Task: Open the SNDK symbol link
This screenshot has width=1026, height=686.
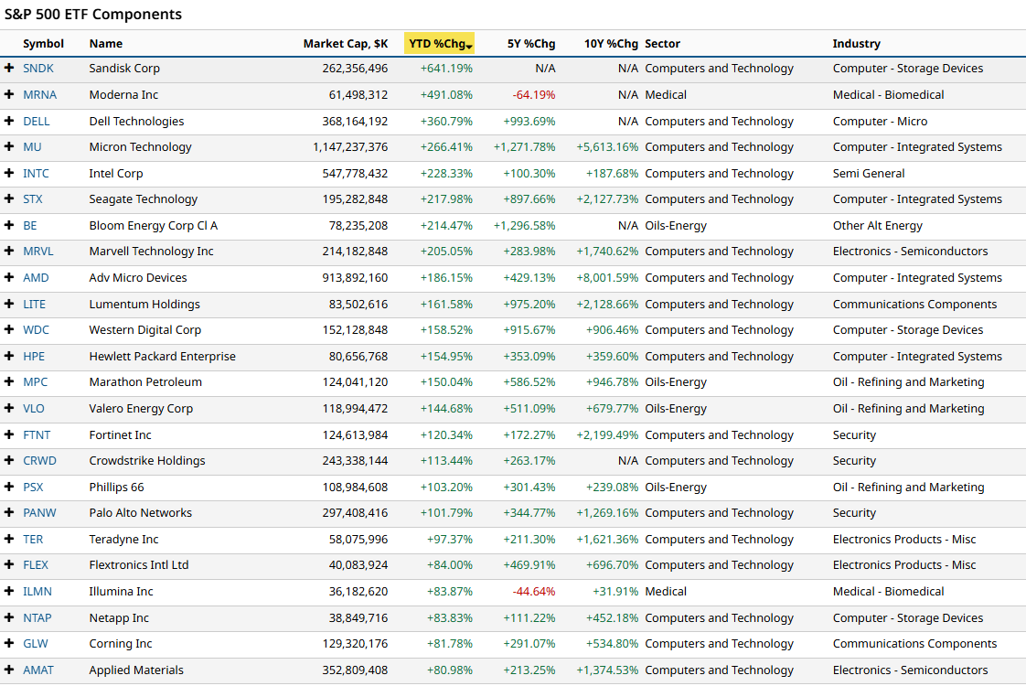Action: pos(38,68)
